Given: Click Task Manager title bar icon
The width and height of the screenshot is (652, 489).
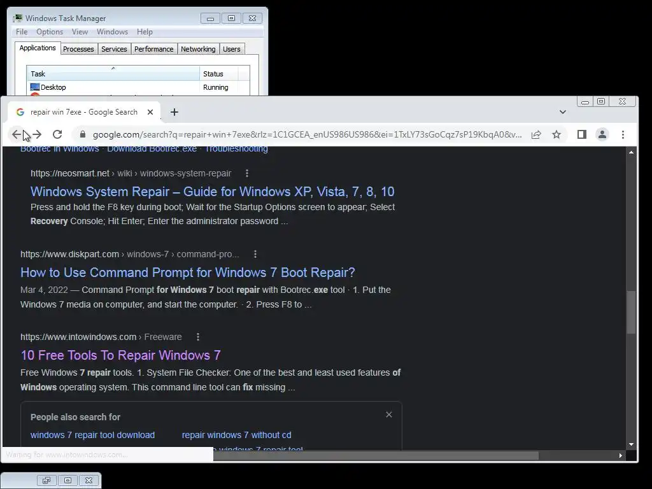Looking at the screenshot, I should (x=17, y=18).
